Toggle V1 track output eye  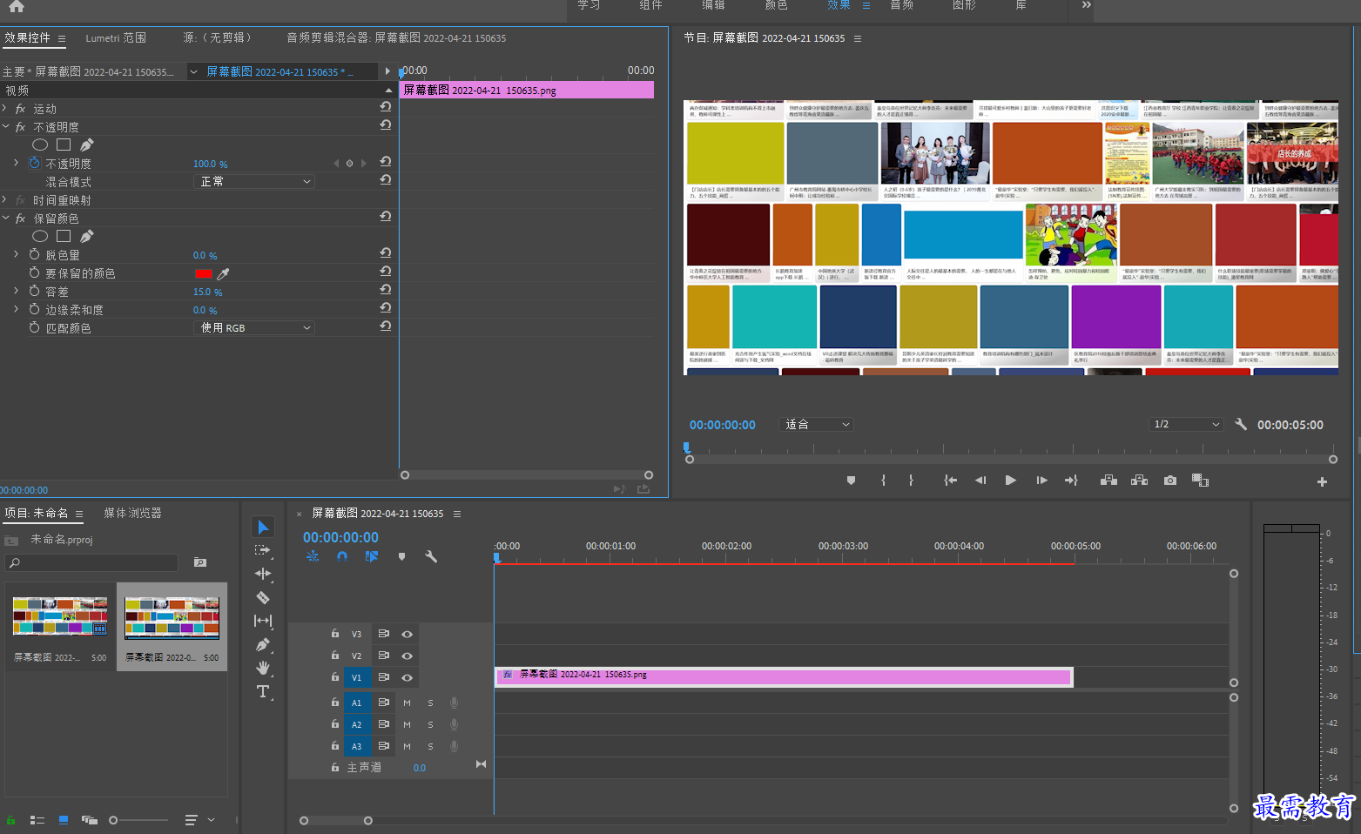pos(407,677)
